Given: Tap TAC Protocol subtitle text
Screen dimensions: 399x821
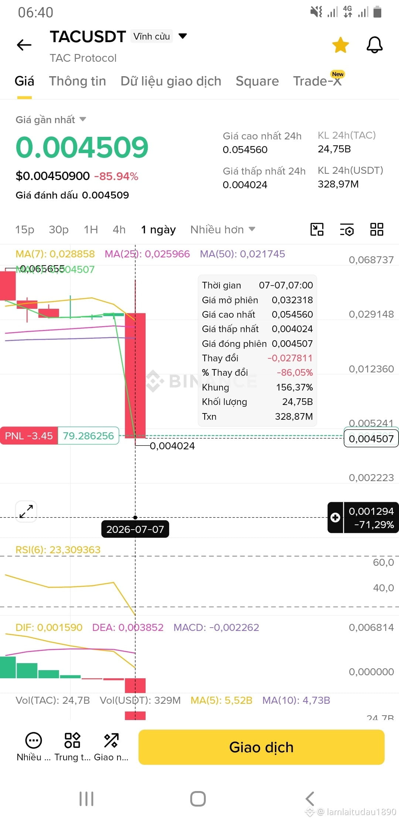Looking at the screenshot, I should 83,58.
